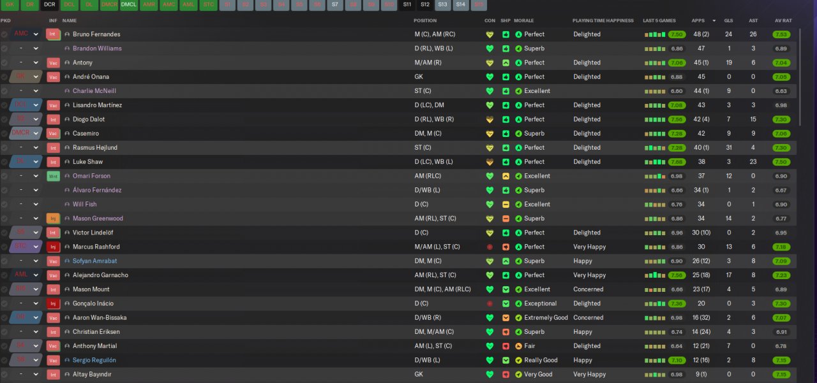The width and height of the screenshot is (817, 383).
Task: Click Omari Forson's Wnt status badge
Action: pos(54,176)
